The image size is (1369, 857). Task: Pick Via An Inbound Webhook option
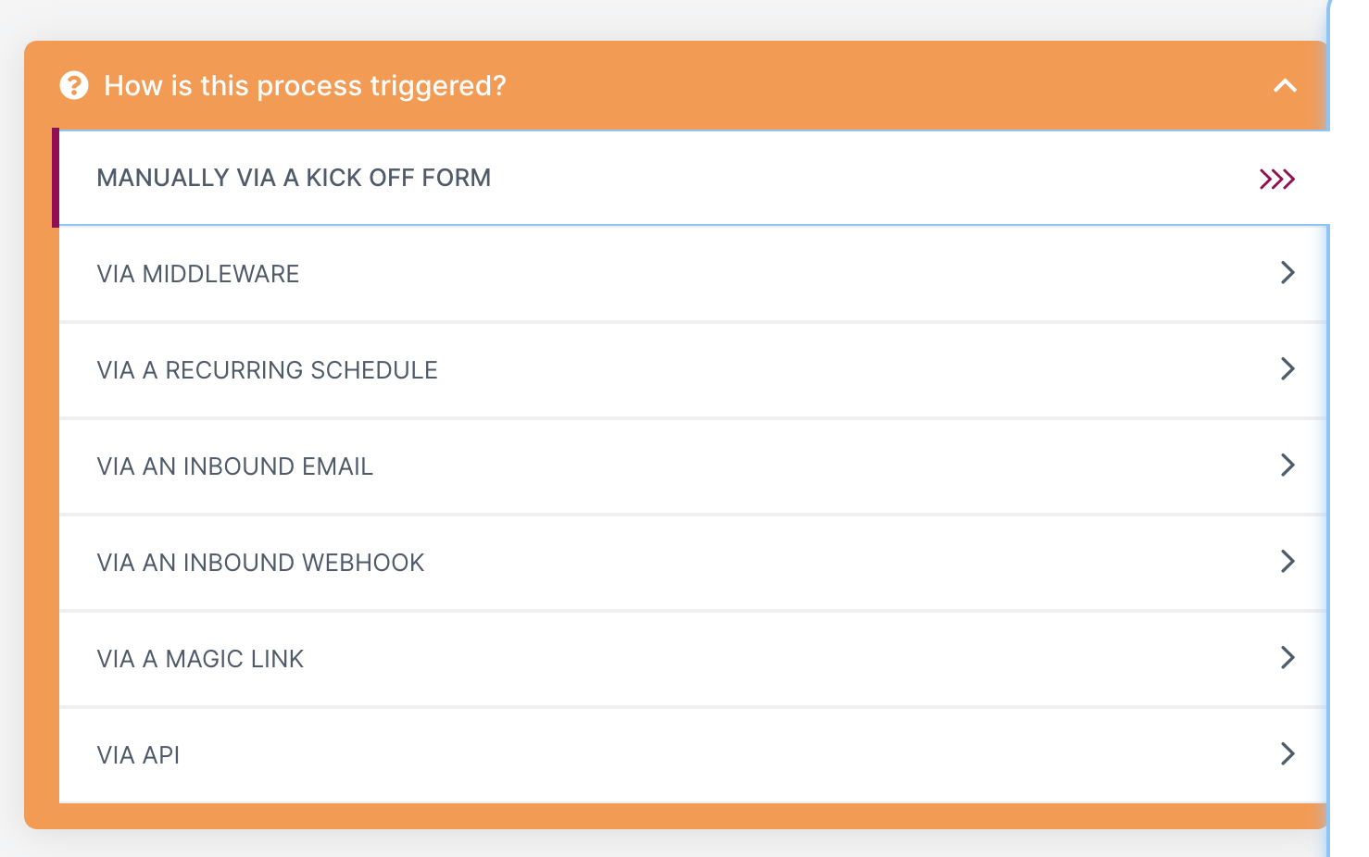[260, 563]
